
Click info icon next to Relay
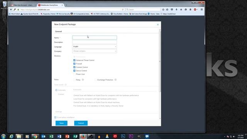83,80
